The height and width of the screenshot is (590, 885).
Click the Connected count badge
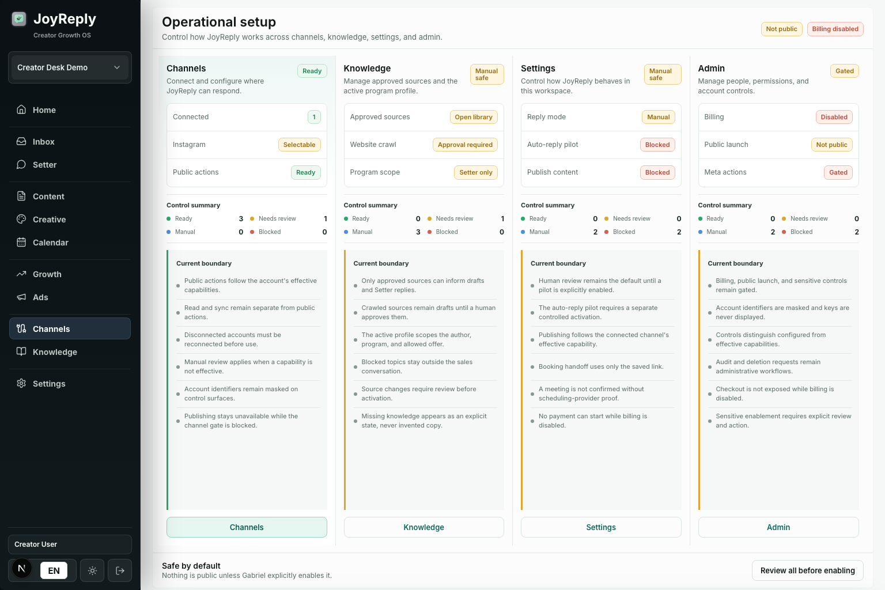[x=314, y=117]
